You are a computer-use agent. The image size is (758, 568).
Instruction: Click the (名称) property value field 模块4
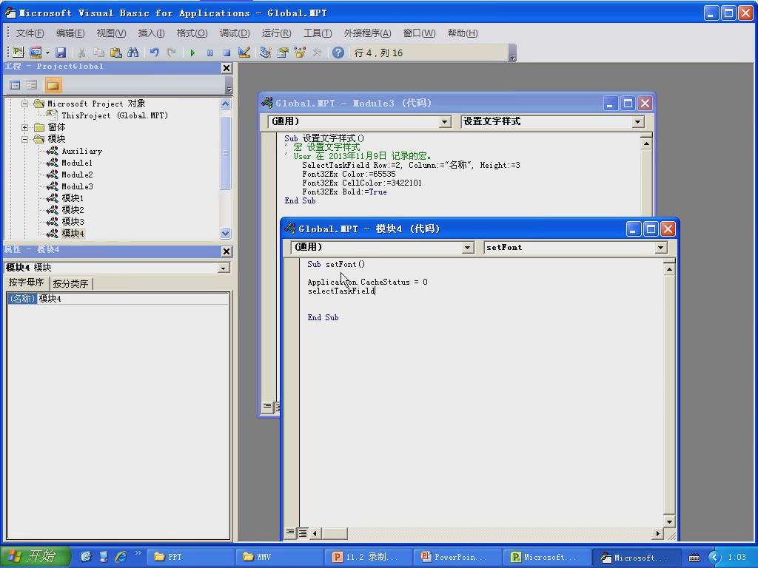point(133,299)
